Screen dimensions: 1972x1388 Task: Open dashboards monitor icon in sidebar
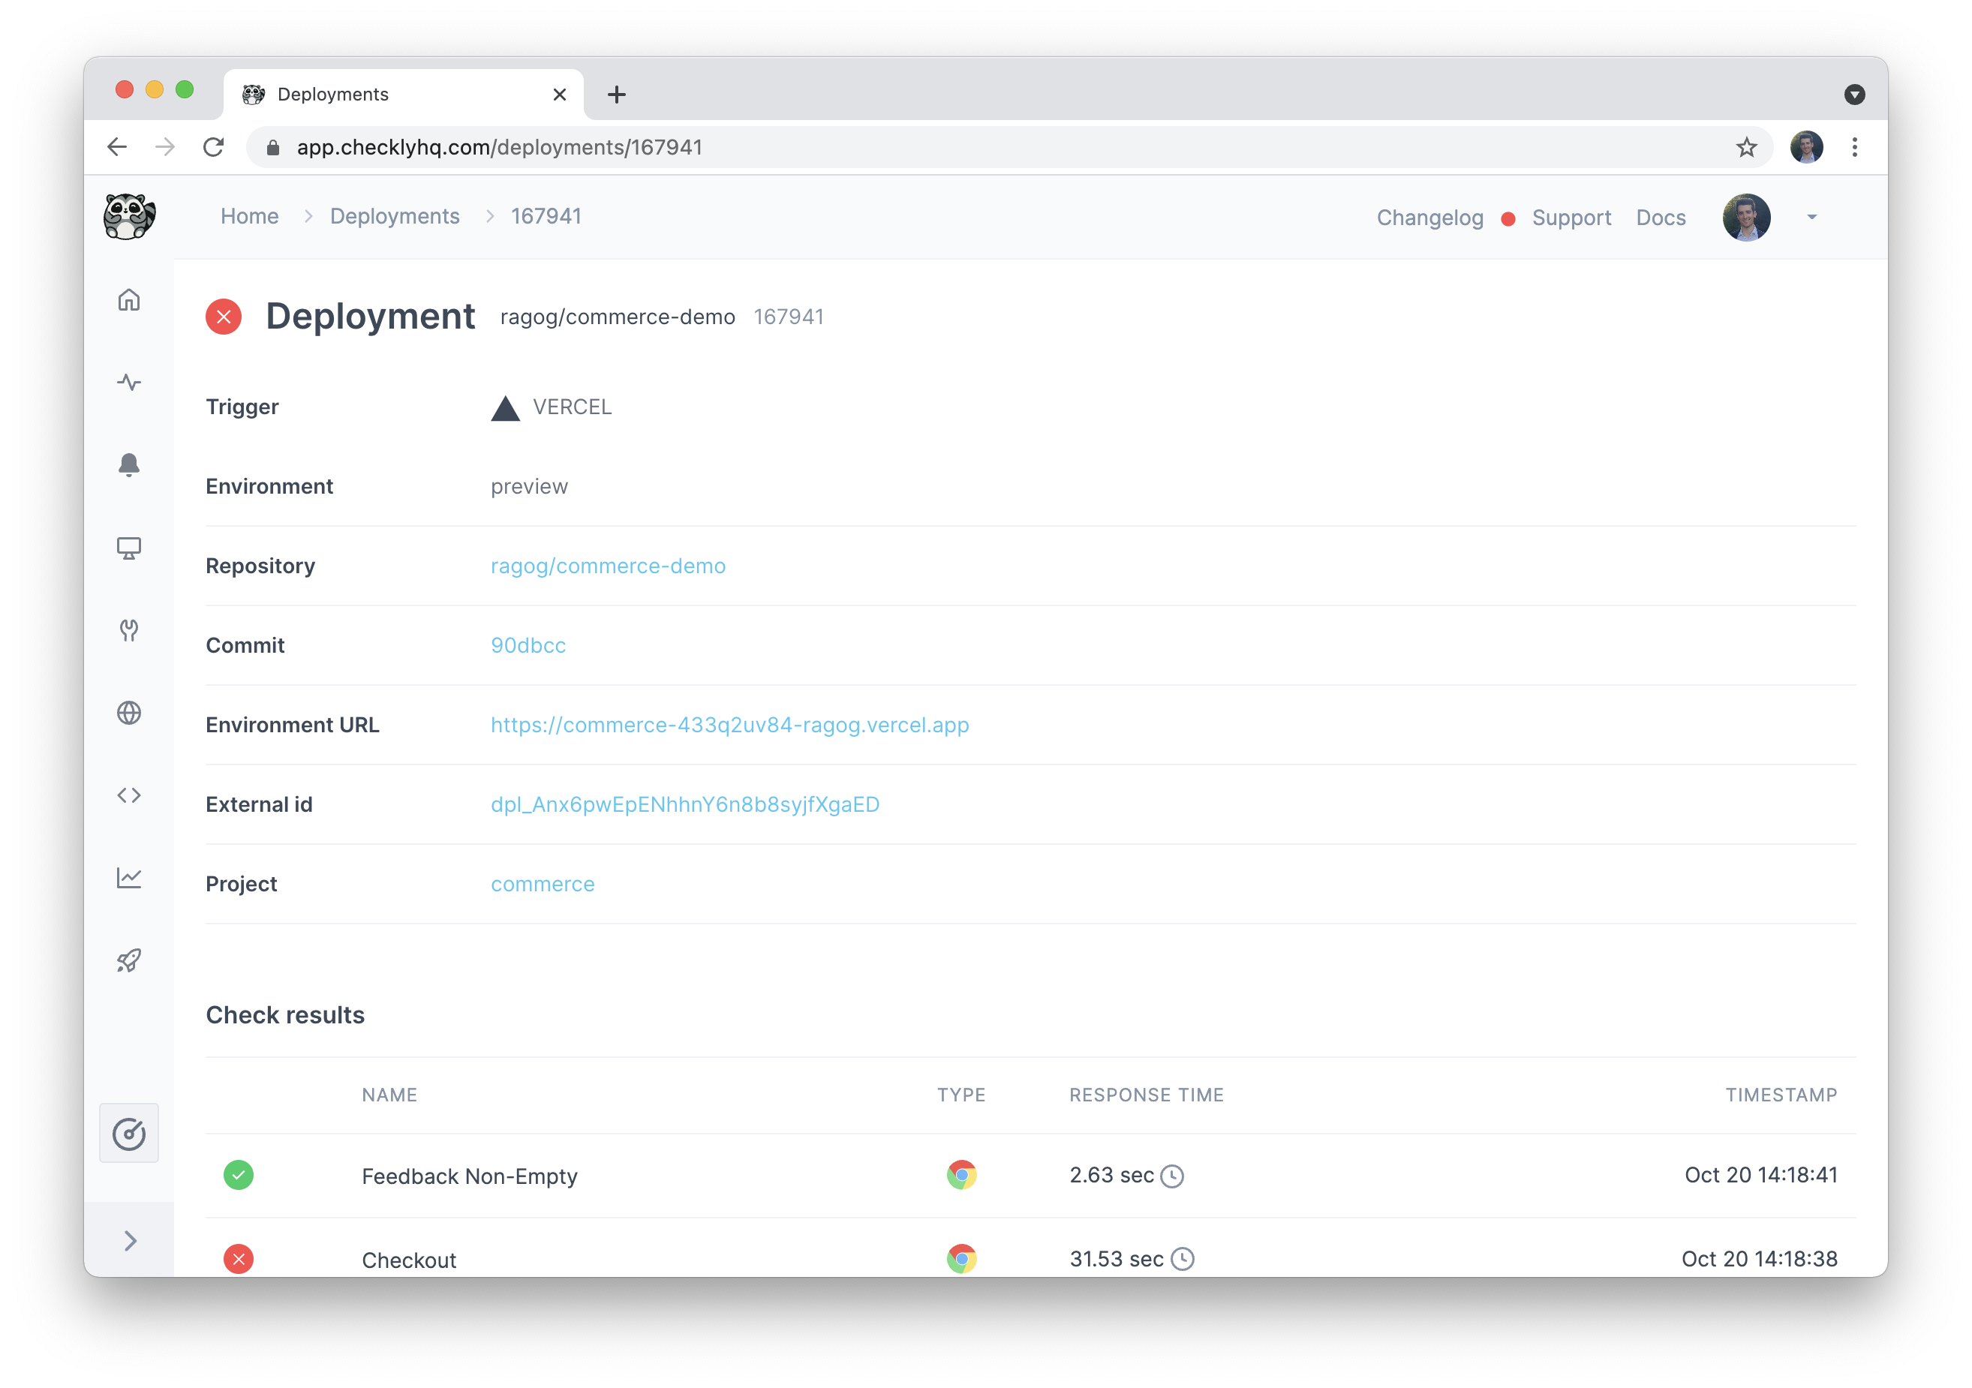pos(129,548)
